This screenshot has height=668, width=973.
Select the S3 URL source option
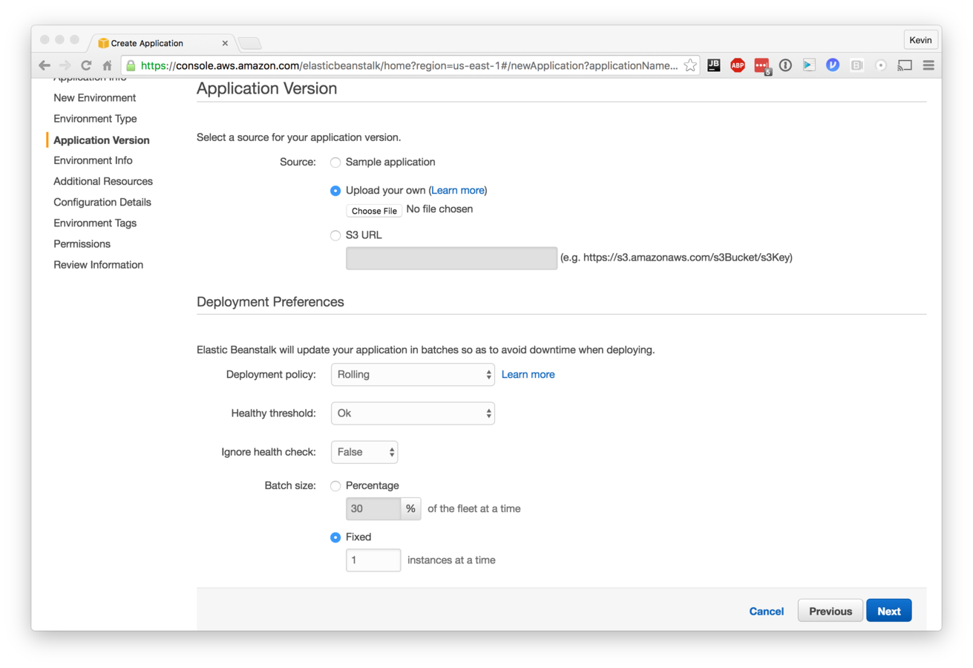(335, 235)
